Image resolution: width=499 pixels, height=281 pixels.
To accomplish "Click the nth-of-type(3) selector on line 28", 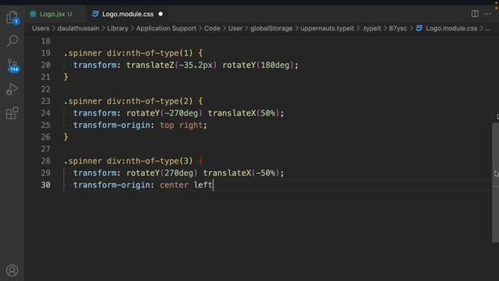I will point(159,161).
